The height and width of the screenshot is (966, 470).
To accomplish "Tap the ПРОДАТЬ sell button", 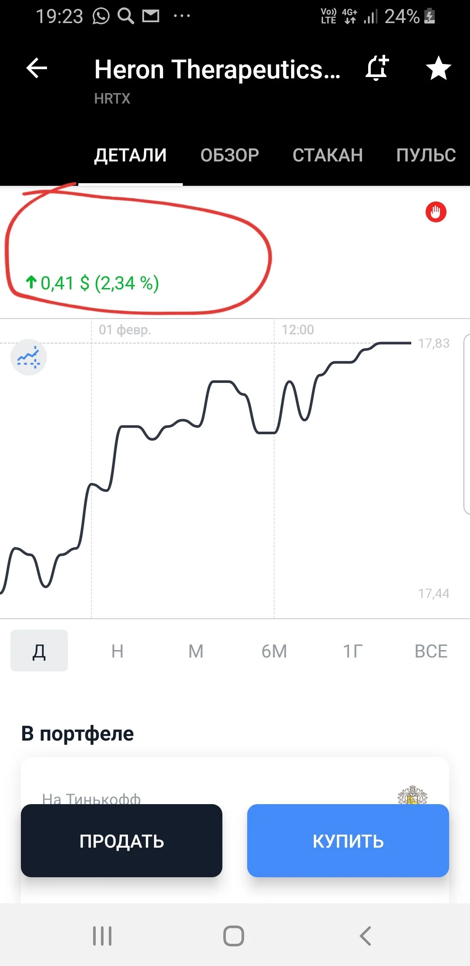I will [121, 841].
